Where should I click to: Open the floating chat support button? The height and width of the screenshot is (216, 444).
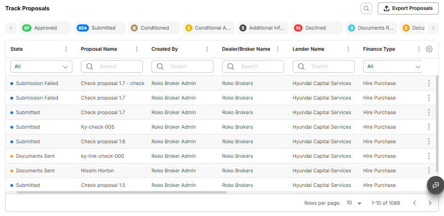(x=436, y=185)
